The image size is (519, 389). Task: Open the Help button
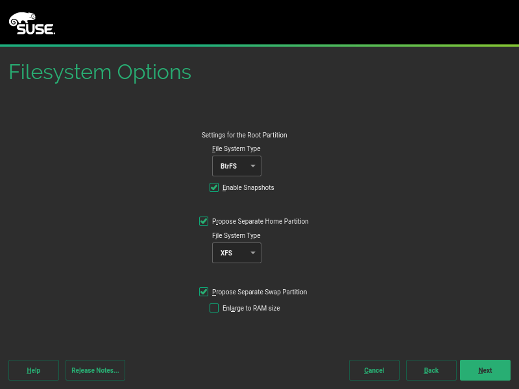click(34, 370)
